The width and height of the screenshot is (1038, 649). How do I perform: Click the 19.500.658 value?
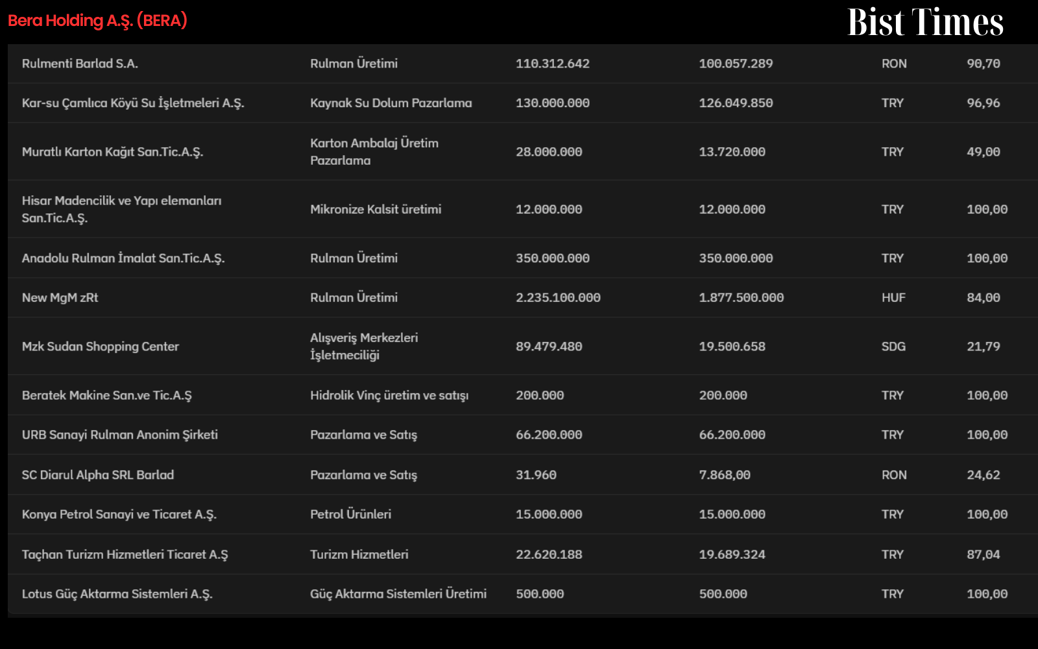click(732, 347)
